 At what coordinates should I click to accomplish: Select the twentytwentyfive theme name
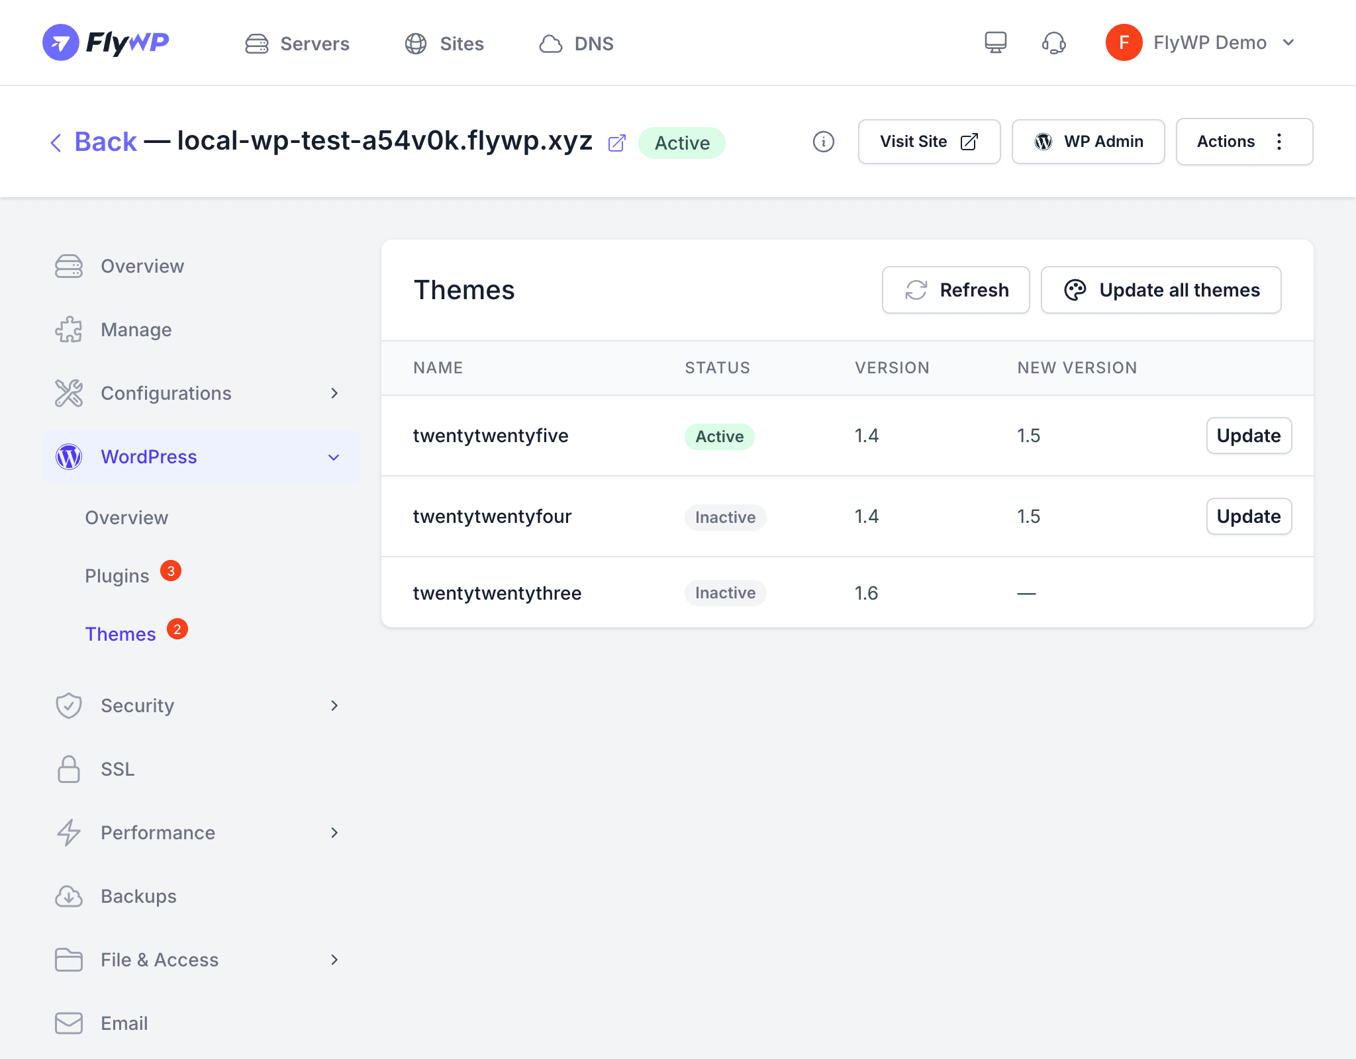coord(491,436)
